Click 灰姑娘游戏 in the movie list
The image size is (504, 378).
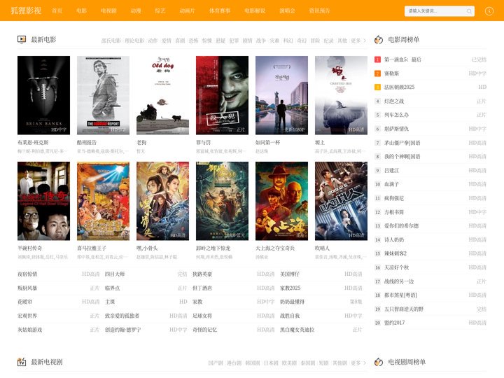(x=29, y=330)
